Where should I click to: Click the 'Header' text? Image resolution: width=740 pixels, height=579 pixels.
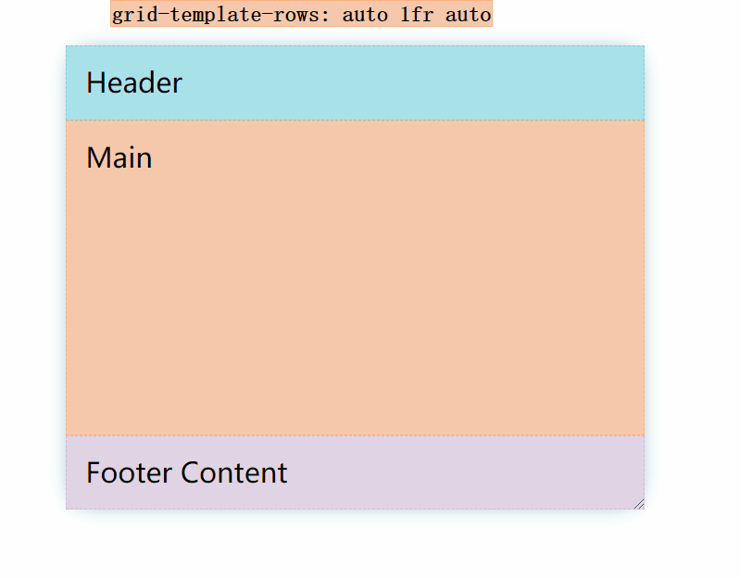[x=134, y=83]
